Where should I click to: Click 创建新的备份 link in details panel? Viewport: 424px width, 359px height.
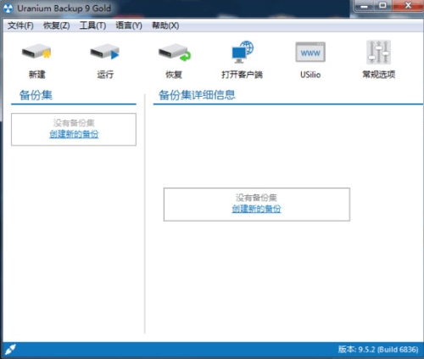(x=256, y=209)
